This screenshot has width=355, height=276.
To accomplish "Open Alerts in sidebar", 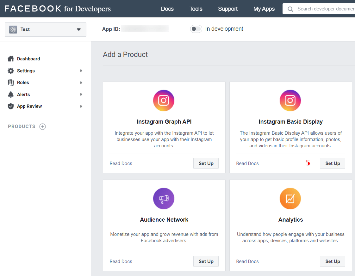I will 23,94.
